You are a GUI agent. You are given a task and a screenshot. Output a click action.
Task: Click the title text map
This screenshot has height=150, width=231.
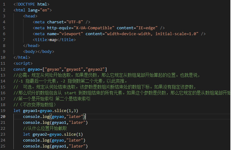pyautogui.click(x=53, y=40)
